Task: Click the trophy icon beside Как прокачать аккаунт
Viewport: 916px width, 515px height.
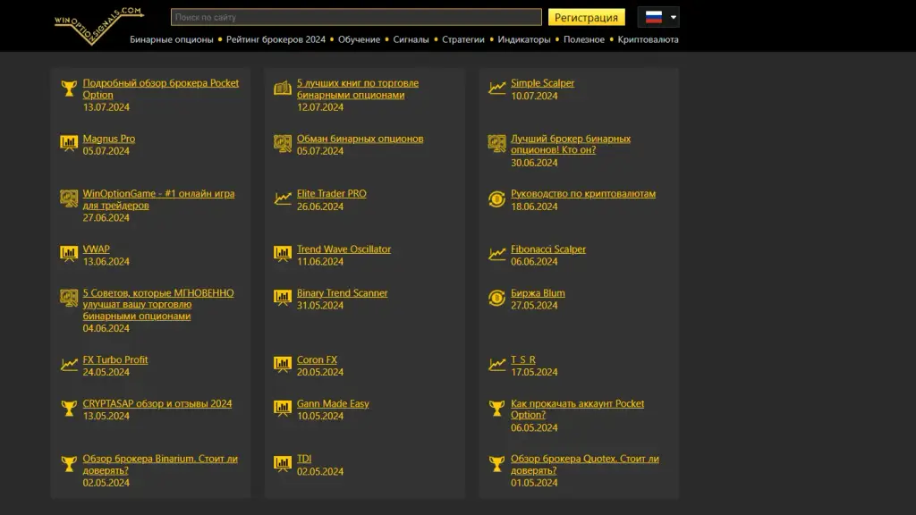Action: tap(497, 409)
